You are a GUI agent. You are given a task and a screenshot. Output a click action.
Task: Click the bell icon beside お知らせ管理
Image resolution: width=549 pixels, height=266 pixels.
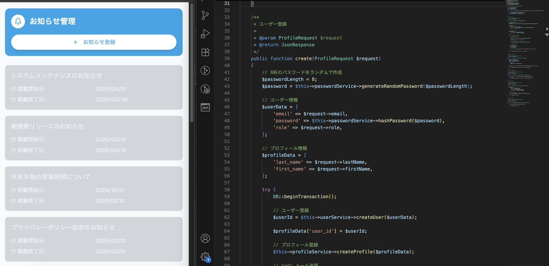click(x=18, y=21)
